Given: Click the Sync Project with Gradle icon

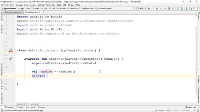Looking at the screenshot, I should (x=178, y=8).
